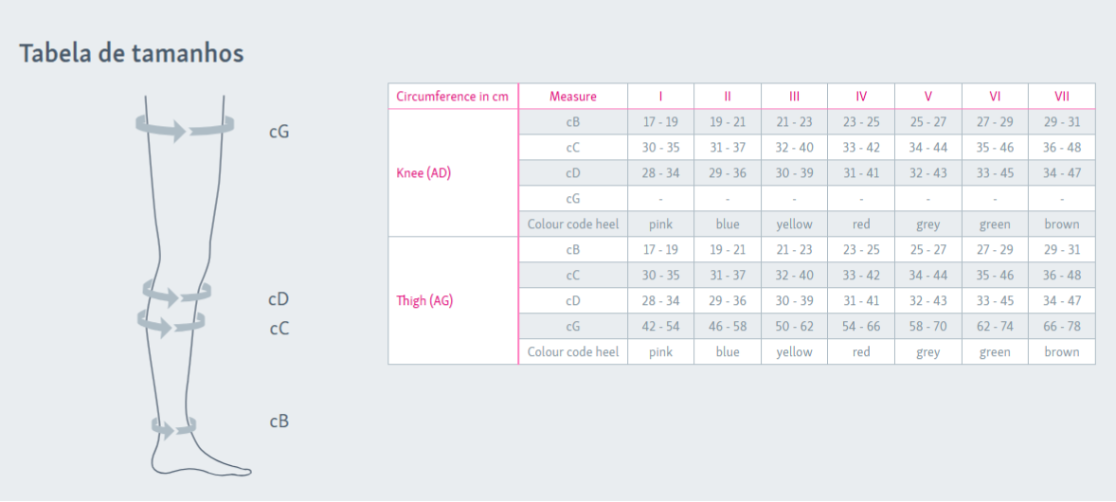Select the "42 - 54" cell in the Thigh cG row
This screenshot has width=1116, height=502.
click(660, 327)
